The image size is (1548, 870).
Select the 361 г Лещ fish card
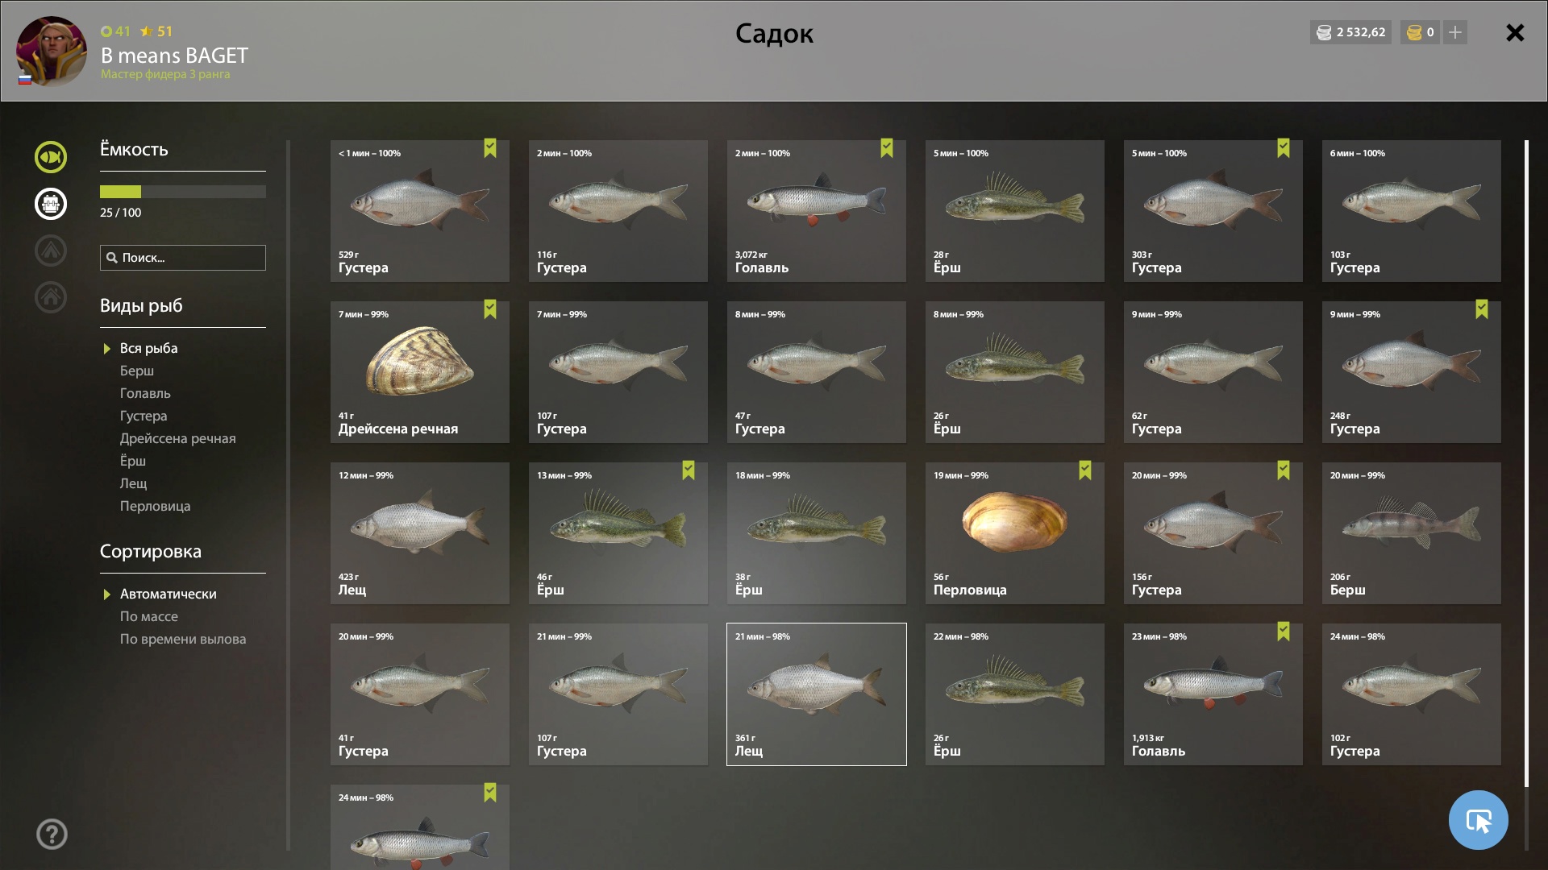(x=817, y=694)
